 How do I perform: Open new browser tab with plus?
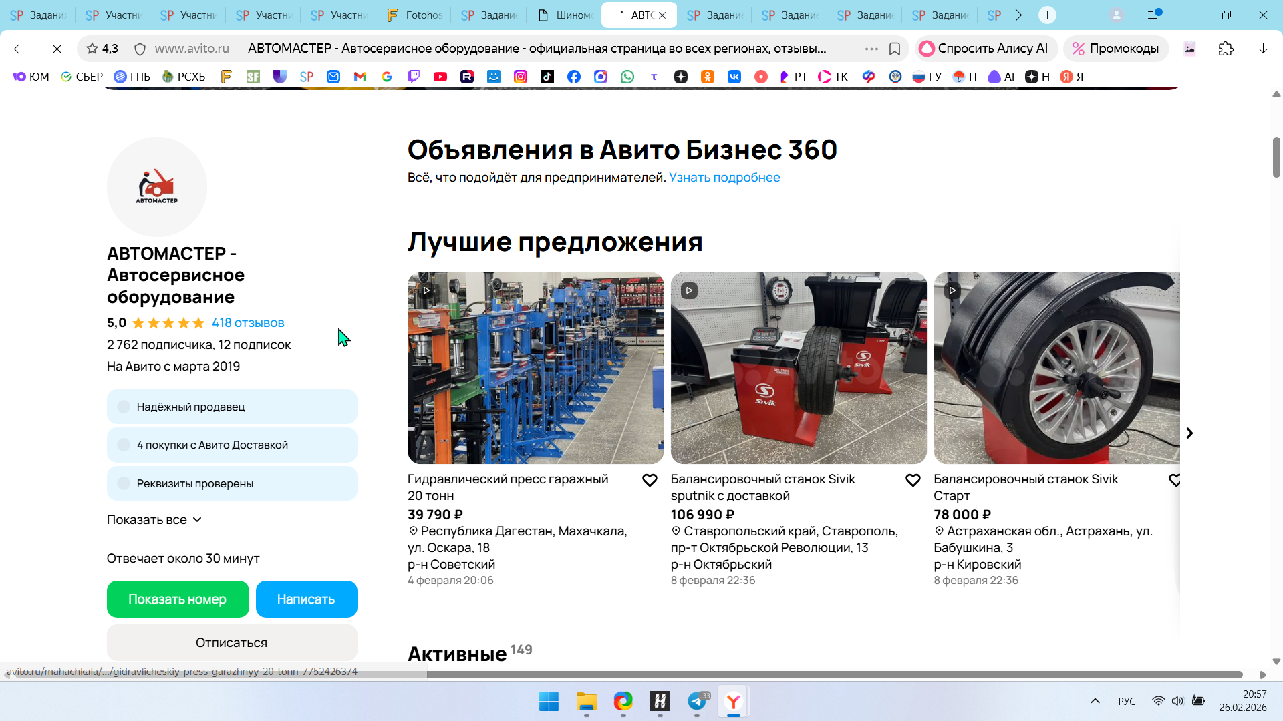coord(1047,15)
